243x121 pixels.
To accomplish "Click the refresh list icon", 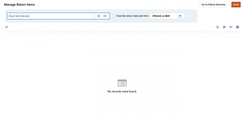I will pyautogui.click(x=7, y=27).
